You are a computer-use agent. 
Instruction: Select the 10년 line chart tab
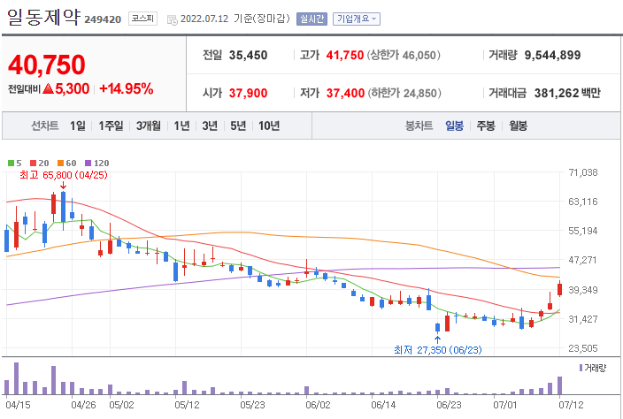pos(269,126)
